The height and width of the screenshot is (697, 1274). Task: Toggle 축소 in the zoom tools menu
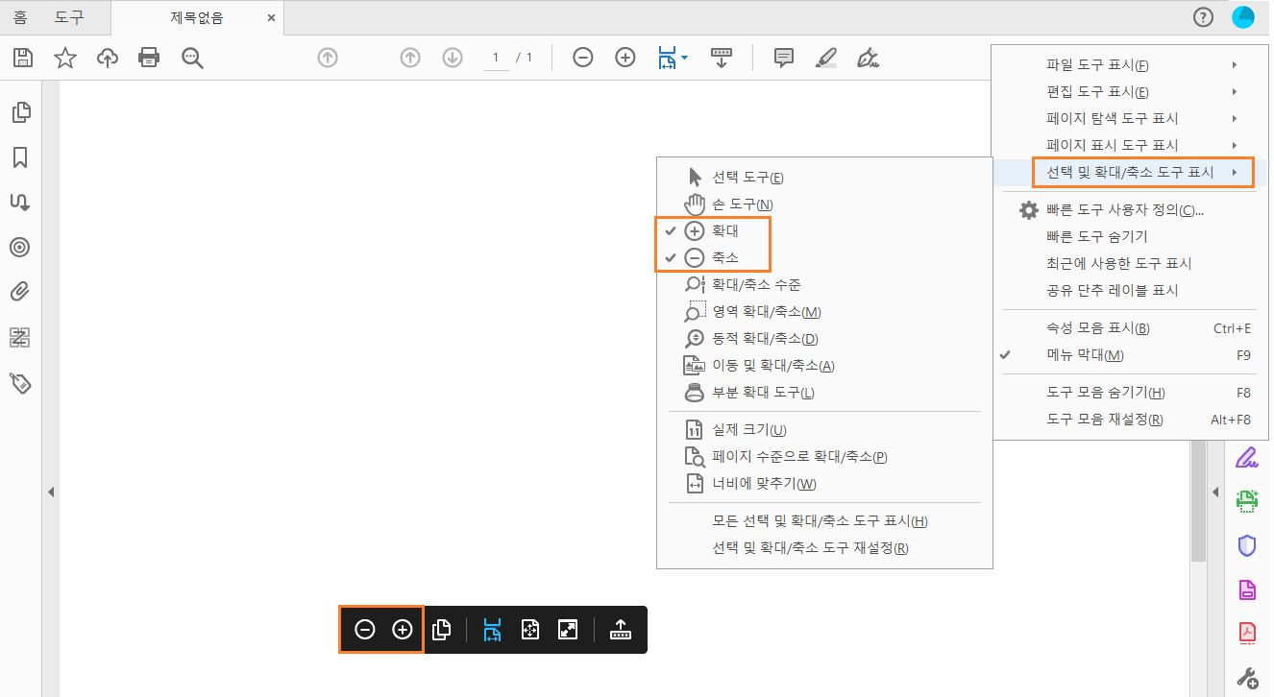pyautogui.click(x=716, y=257)
